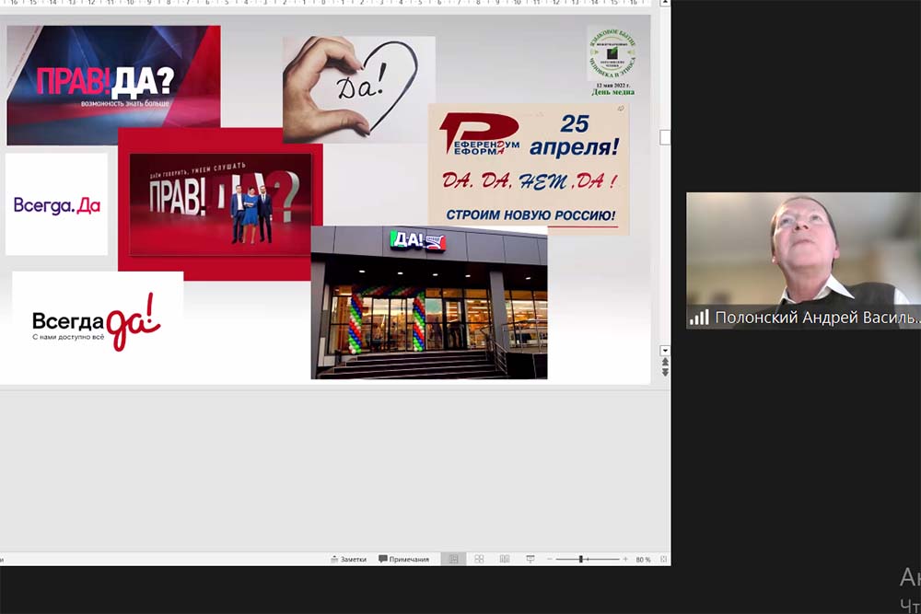Click the vertical scrollbar thumb
Image resolution: width=921 pixels, height=614 pixels.
665,137
